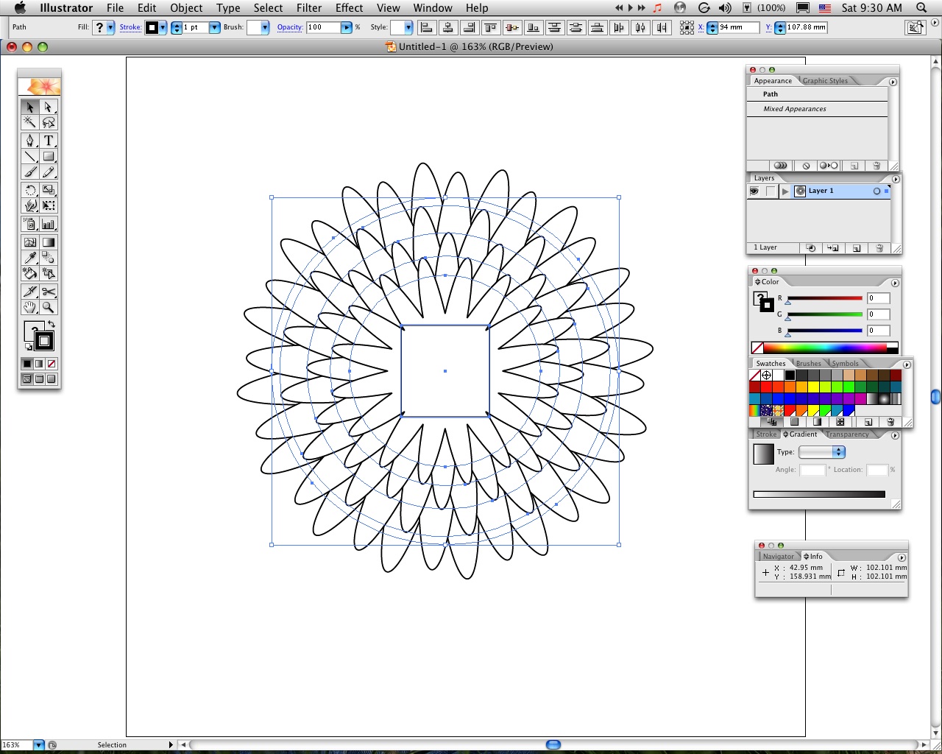Select the Eyedropper tool

(29, 258)
